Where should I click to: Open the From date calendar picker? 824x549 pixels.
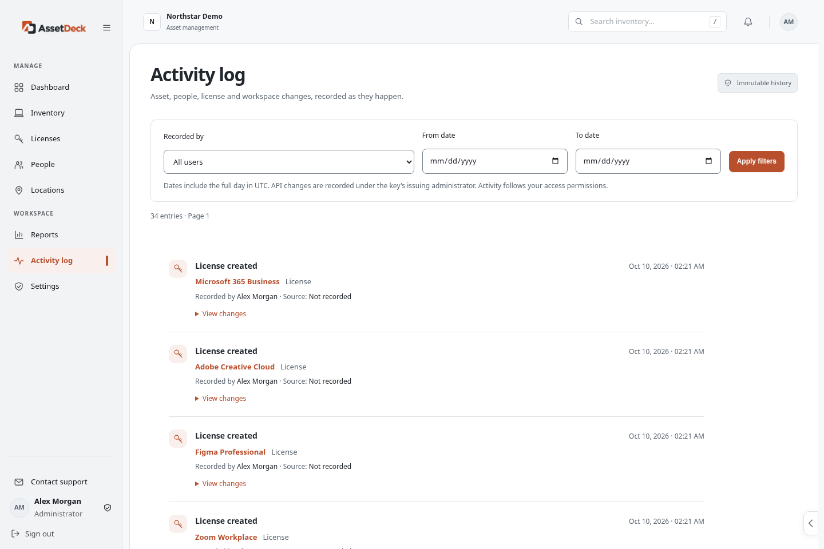(x=555, y=161)
